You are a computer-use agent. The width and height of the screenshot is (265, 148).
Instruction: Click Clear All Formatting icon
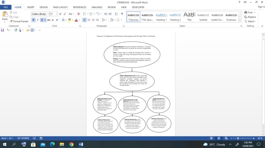(x=79, y=14)
